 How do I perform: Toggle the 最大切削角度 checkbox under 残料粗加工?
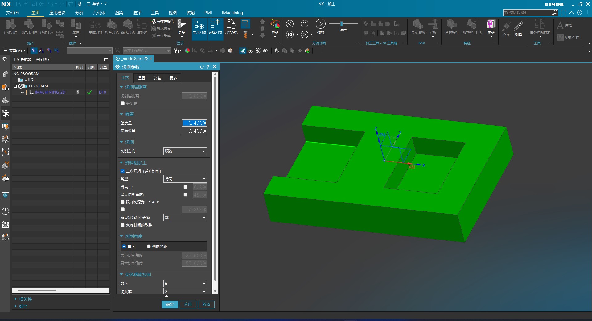tap(185, 194)
